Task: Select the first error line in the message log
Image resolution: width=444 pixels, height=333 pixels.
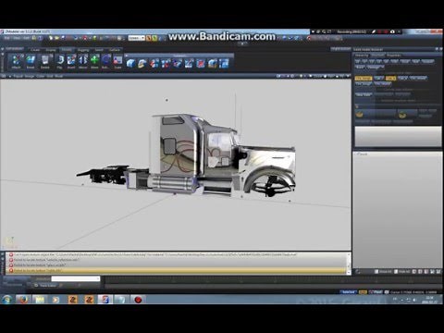Action: 178,254
